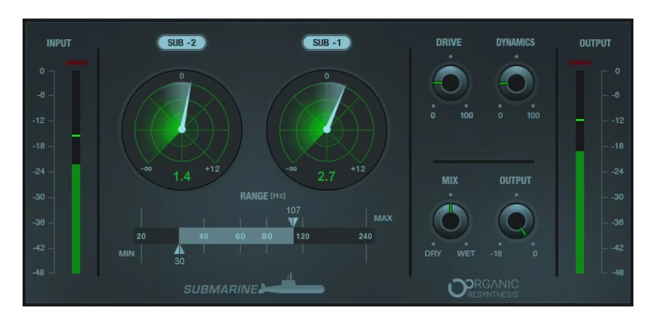Click the Dynamics knob
Image resolution: width=656 pixels, height=325 pixels.
[516, 83]
